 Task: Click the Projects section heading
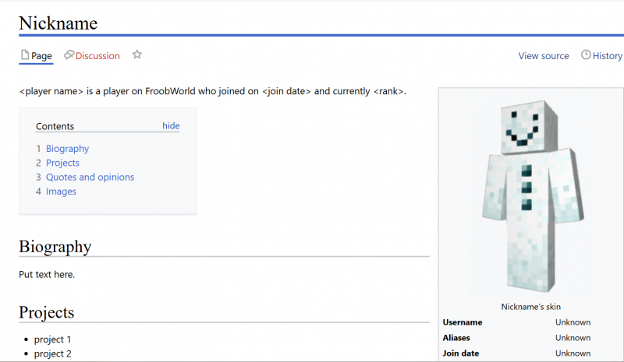point(46,312)
